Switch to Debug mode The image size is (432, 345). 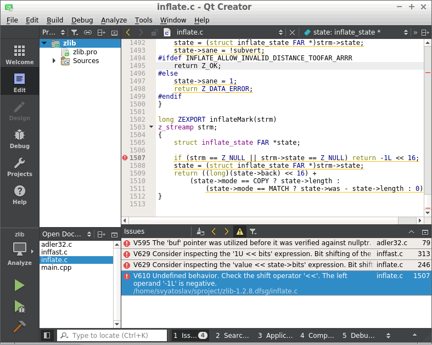pyautogui.click(x=20, y=139)
